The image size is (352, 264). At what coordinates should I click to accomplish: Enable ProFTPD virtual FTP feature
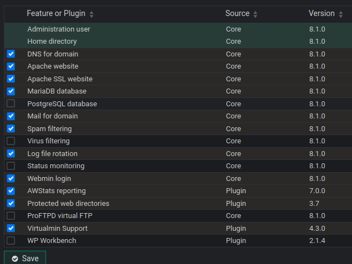[x=11, y=216]
